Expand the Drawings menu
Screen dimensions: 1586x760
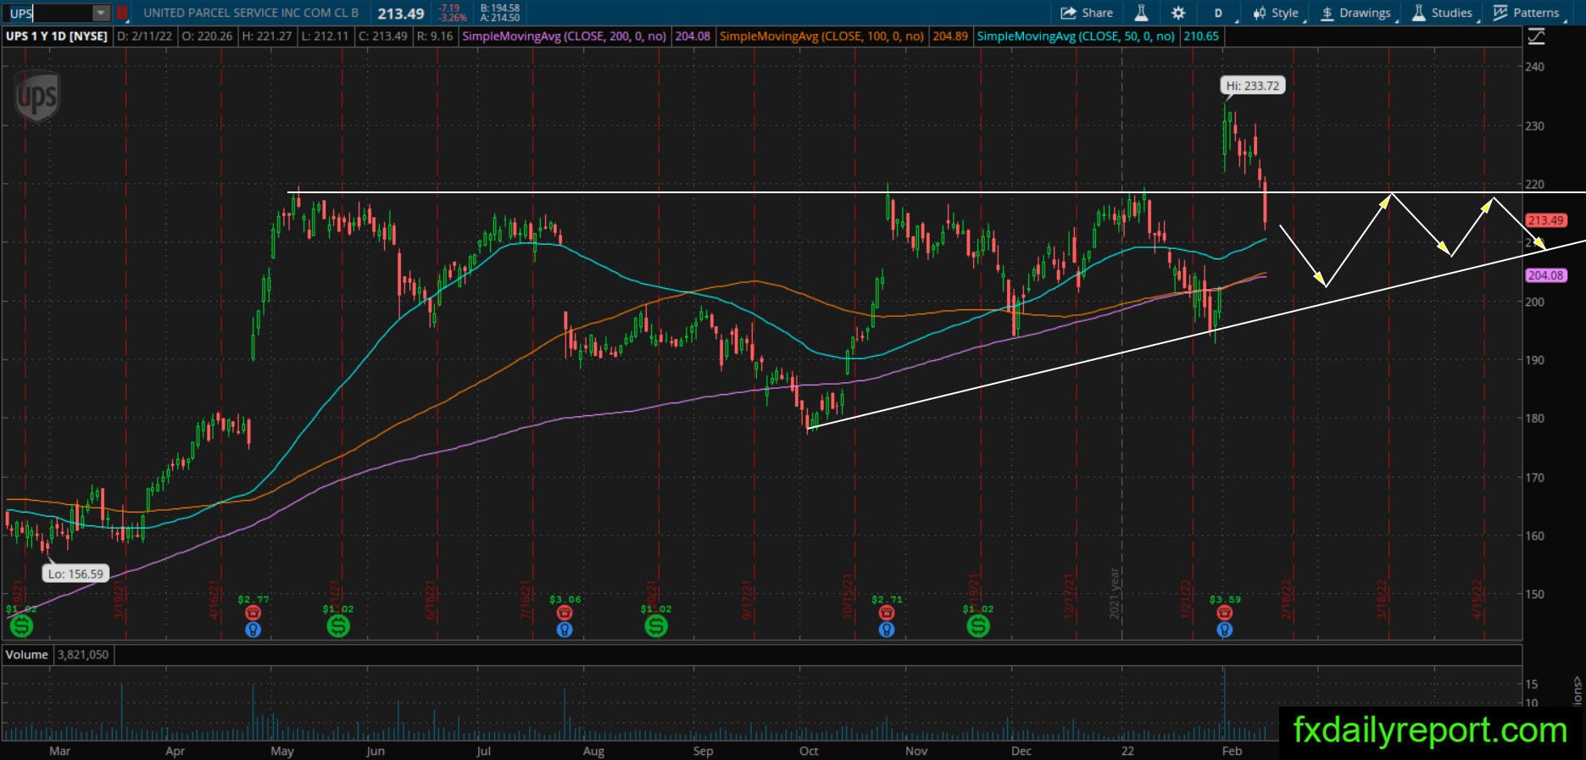tap(1356, 13)
